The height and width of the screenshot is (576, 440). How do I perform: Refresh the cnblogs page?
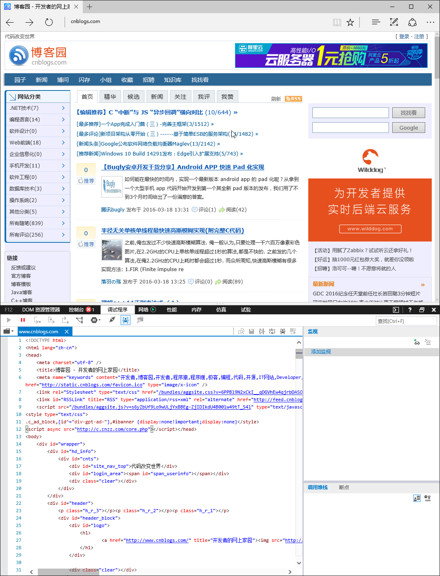(49, 22)
